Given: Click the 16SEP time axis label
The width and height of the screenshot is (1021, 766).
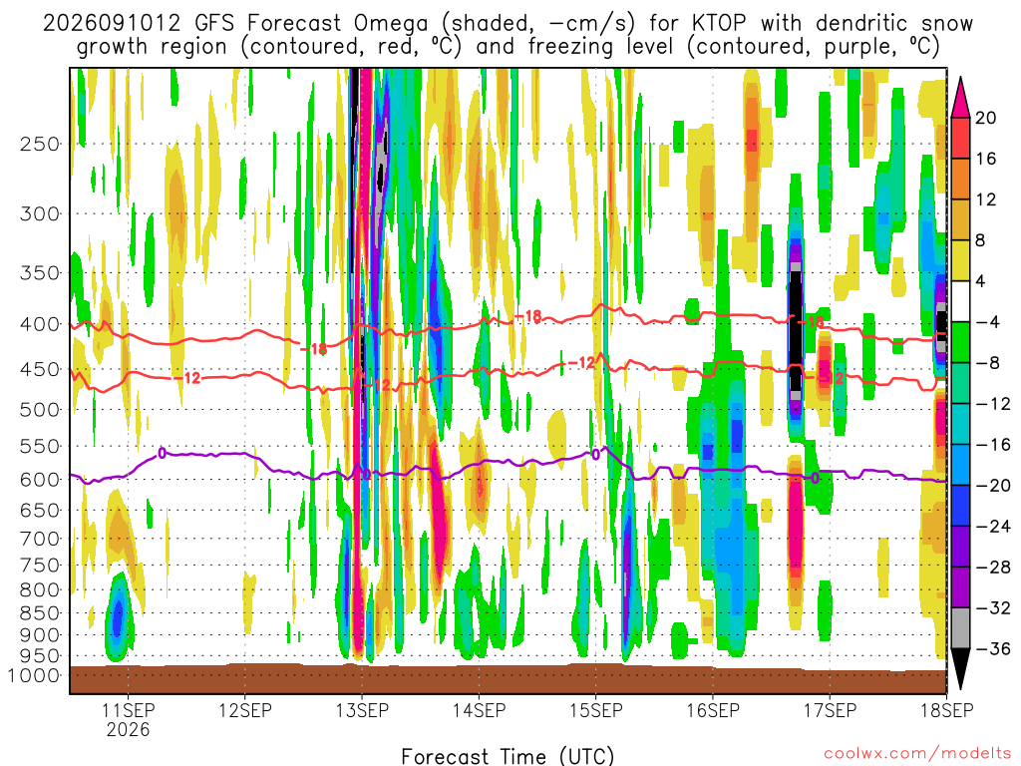Looking at the screenshot, I should pyautogui.click(x=713, y=710).
